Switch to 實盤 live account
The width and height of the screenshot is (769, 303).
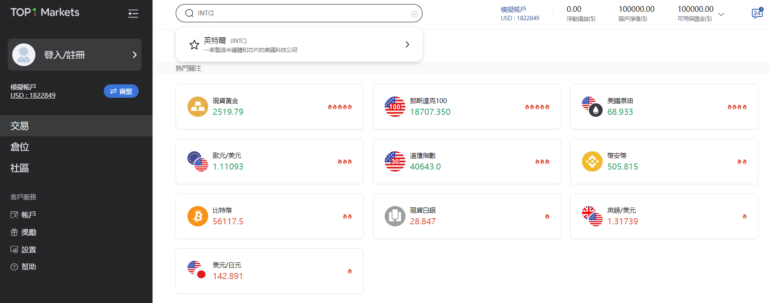(121, 91)
